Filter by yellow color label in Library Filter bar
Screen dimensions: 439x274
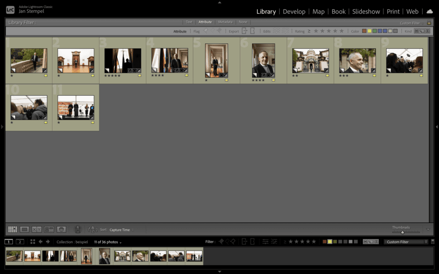pyautogui.click(x=370, y=31)
